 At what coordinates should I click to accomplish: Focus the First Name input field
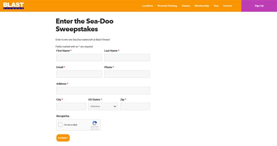pos(79,57)
